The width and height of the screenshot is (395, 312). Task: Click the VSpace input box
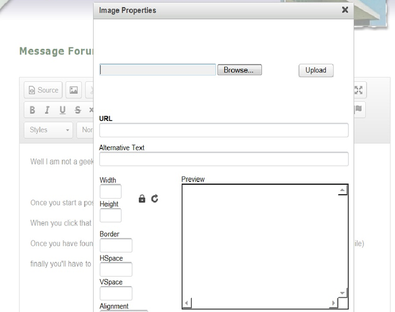point(116,294)
